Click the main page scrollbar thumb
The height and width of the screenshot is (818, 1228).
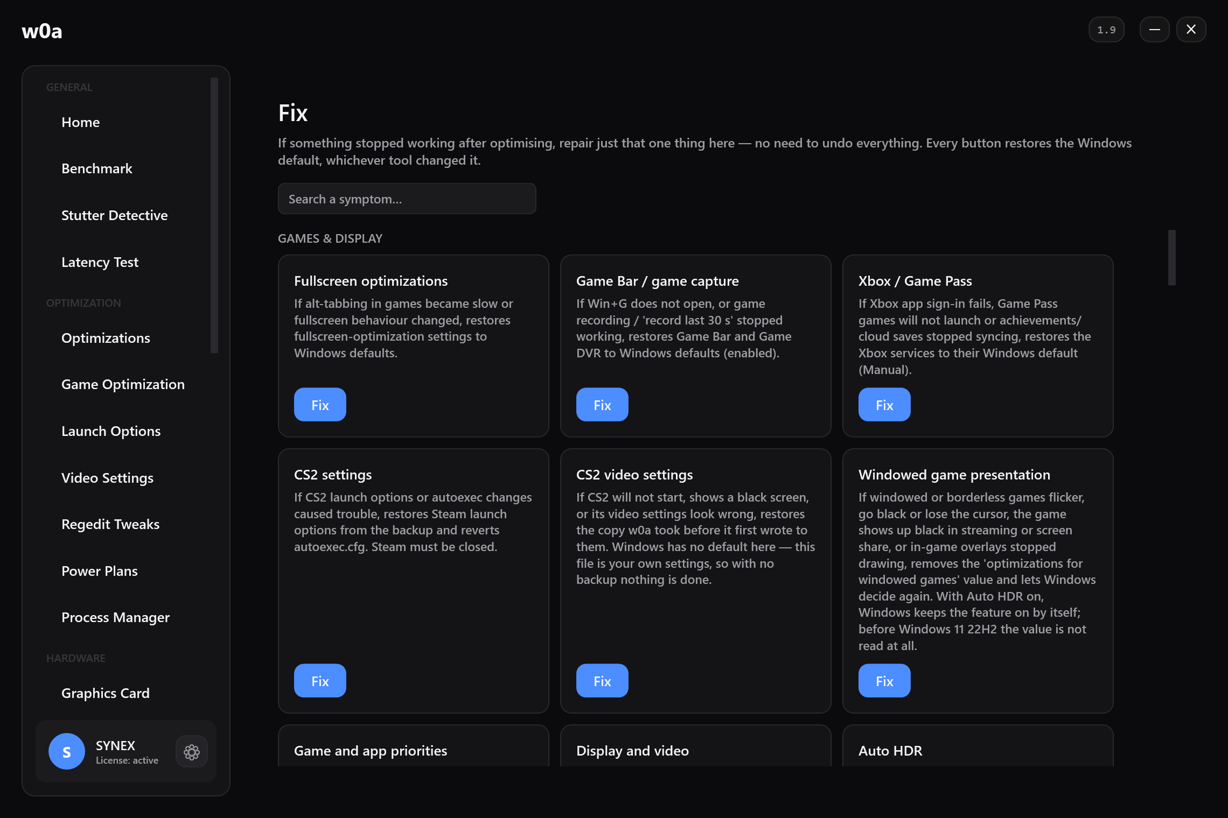coord(1171,258)
